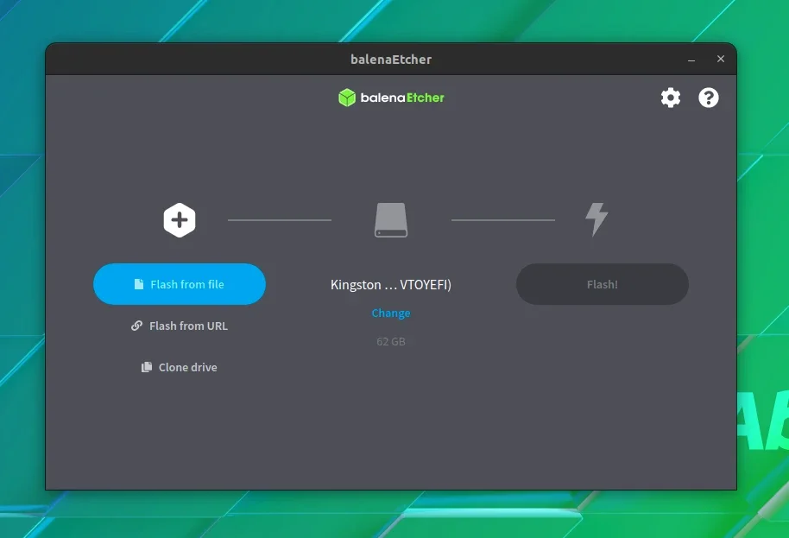Click the Kingston … VTOYEFI) drive name
The image size is (789, 538).
tap(391, 285)
